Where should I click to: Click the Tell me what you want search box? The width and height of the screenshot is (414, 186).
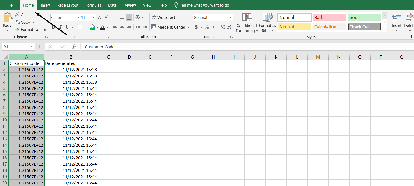[202, 5]
